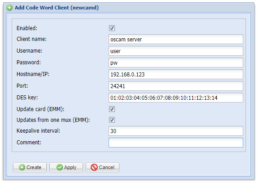Focus the empty Comment field
The height and width of the screenshot is (183, 258).
[x=176, y=143]
